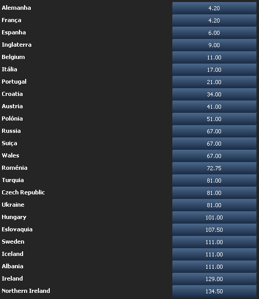Choose Croatia odds 34.00
This screenshot has width=259, height=299.
(214, 94)
